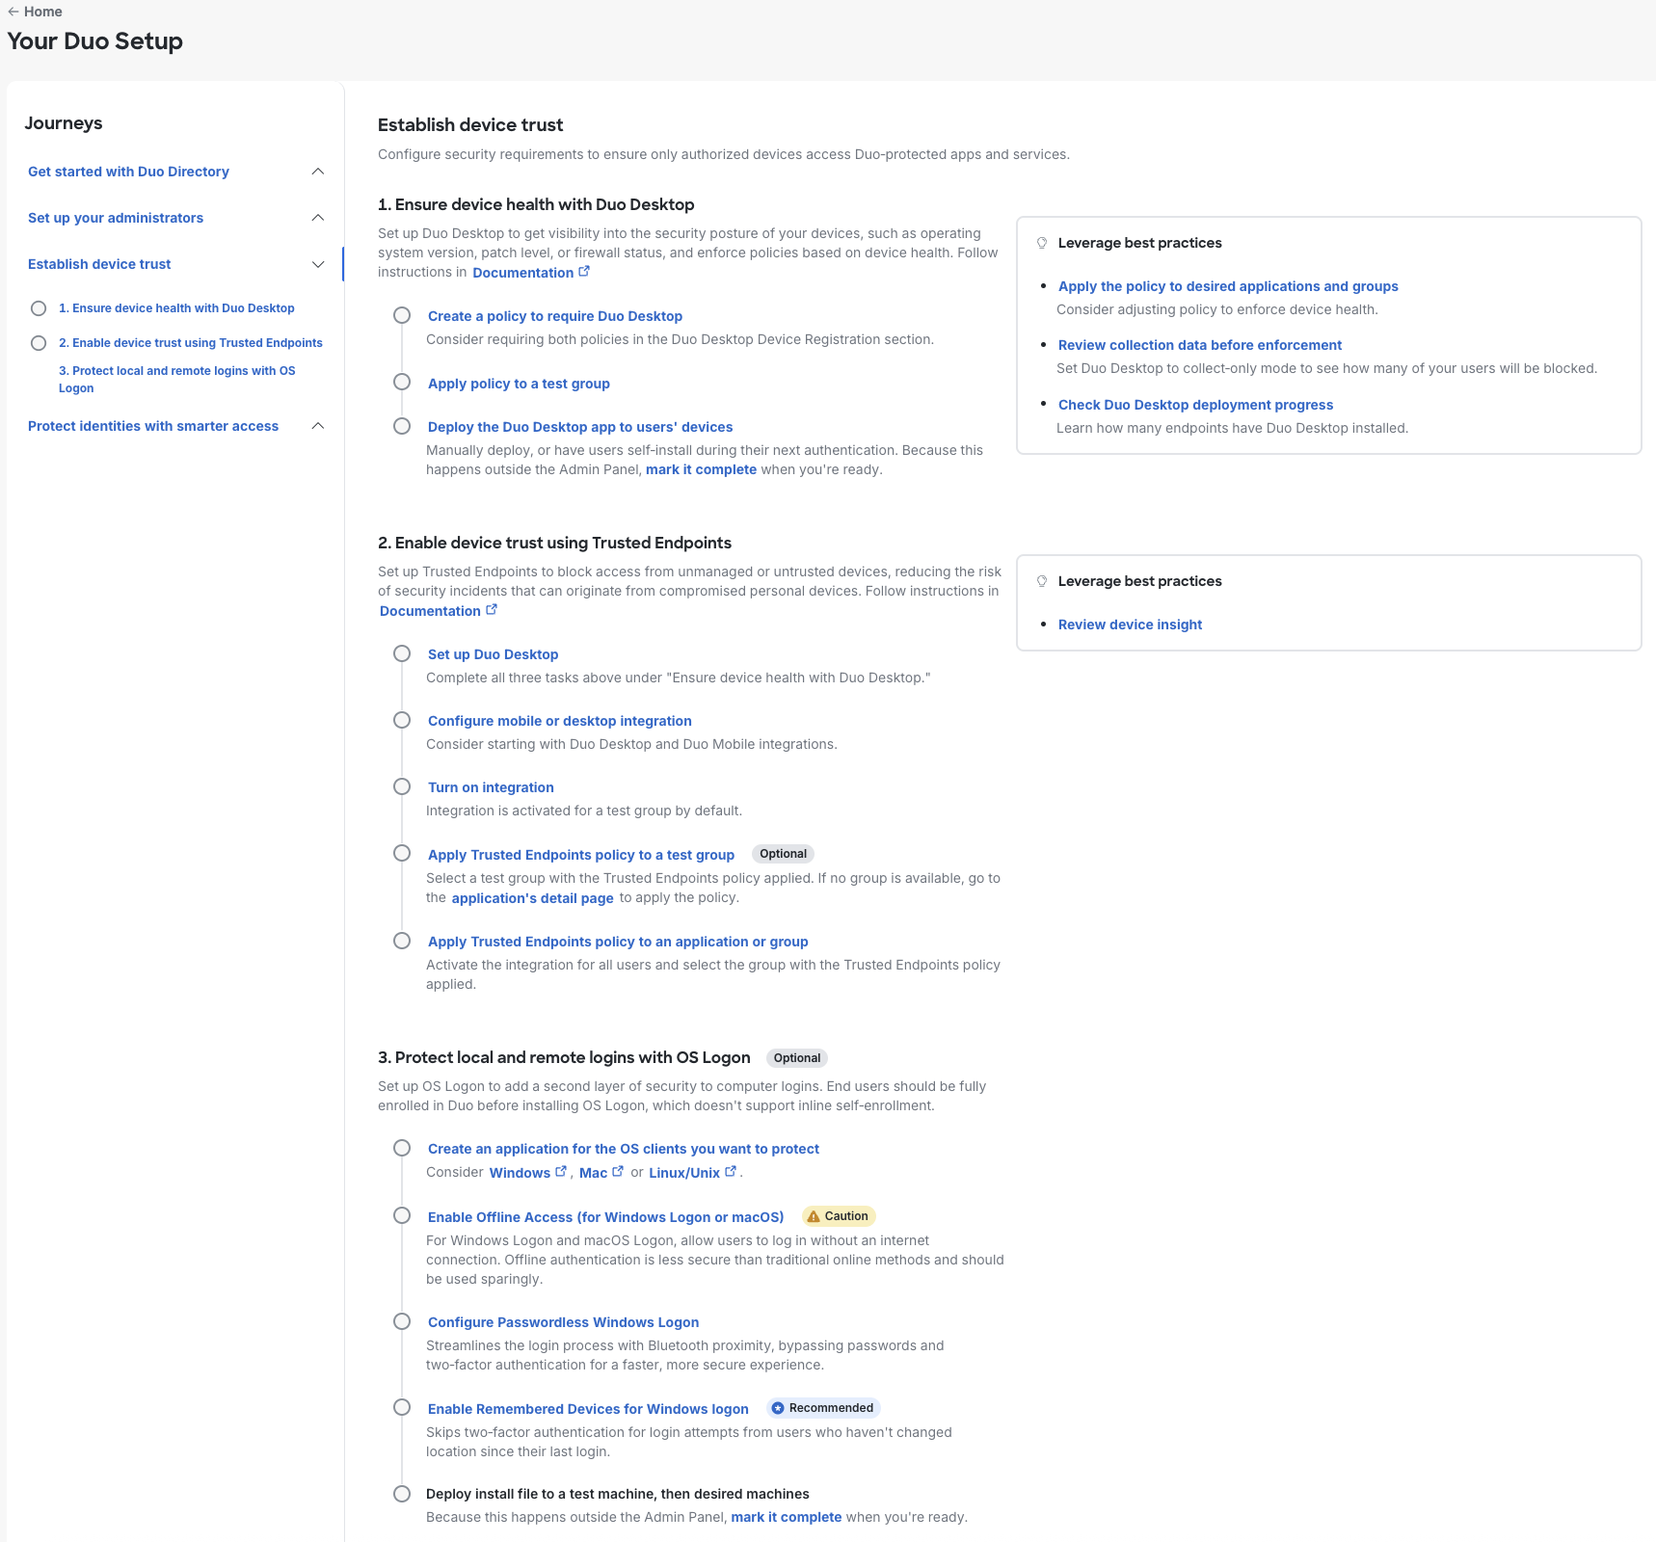
Task: Select Get started with Duo Directory journey
Action: coord(128,172)
